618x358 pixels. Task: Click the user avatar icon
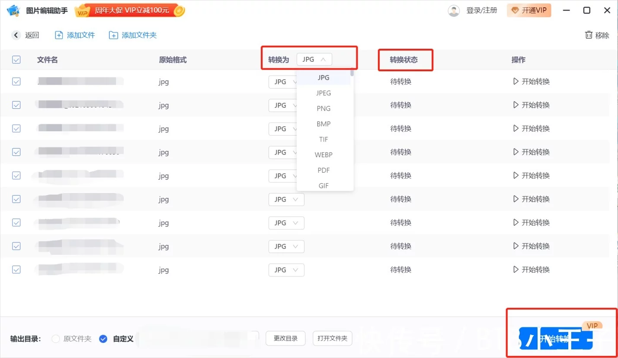[x=454, y=11]
